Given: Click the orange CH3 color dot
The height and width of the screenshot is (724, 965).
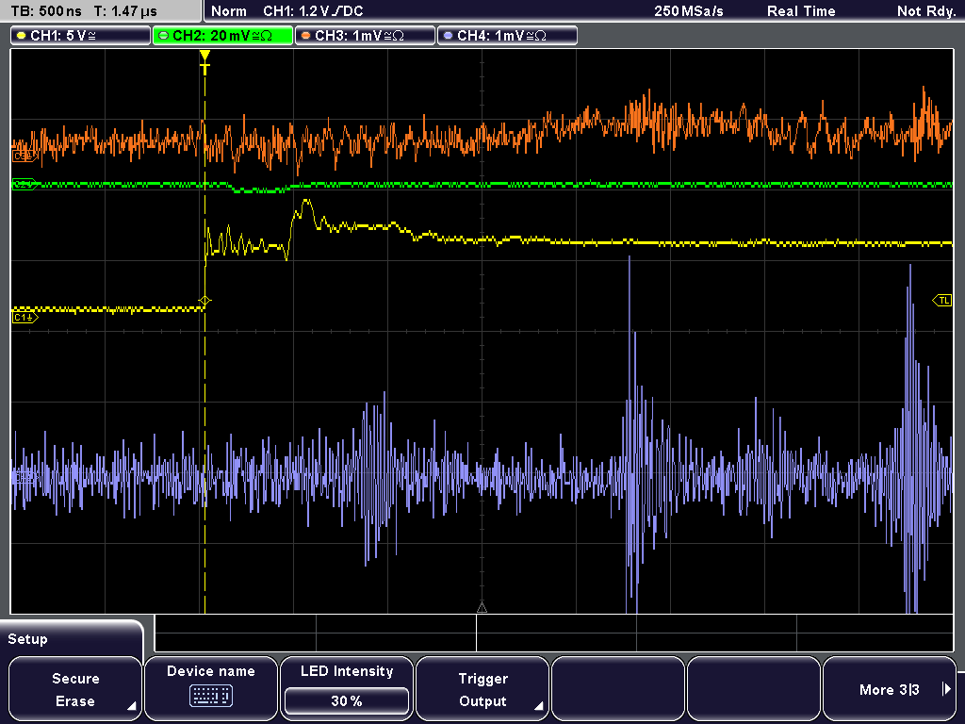Looking at the screenshot, I should pyautogui.click(x=306, y=36).
